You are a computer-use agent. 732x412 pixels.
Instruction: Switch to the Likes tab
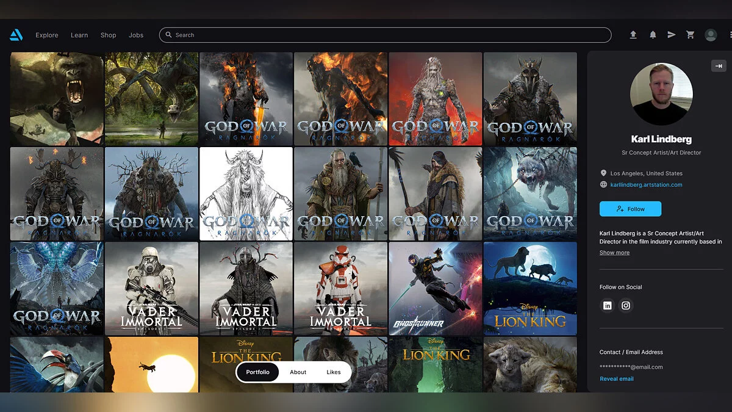point(334,372)
